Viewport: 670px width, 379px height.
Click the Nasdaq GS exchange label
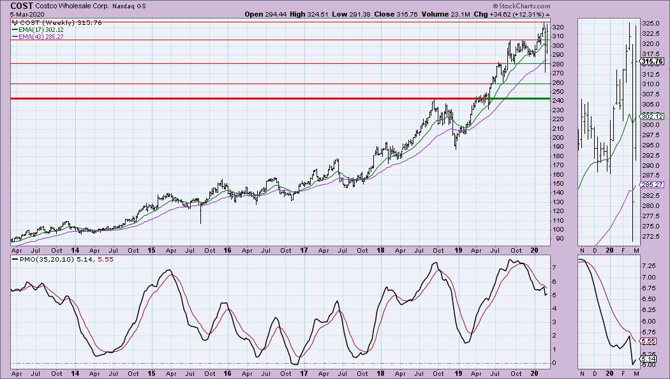[129, 6]
